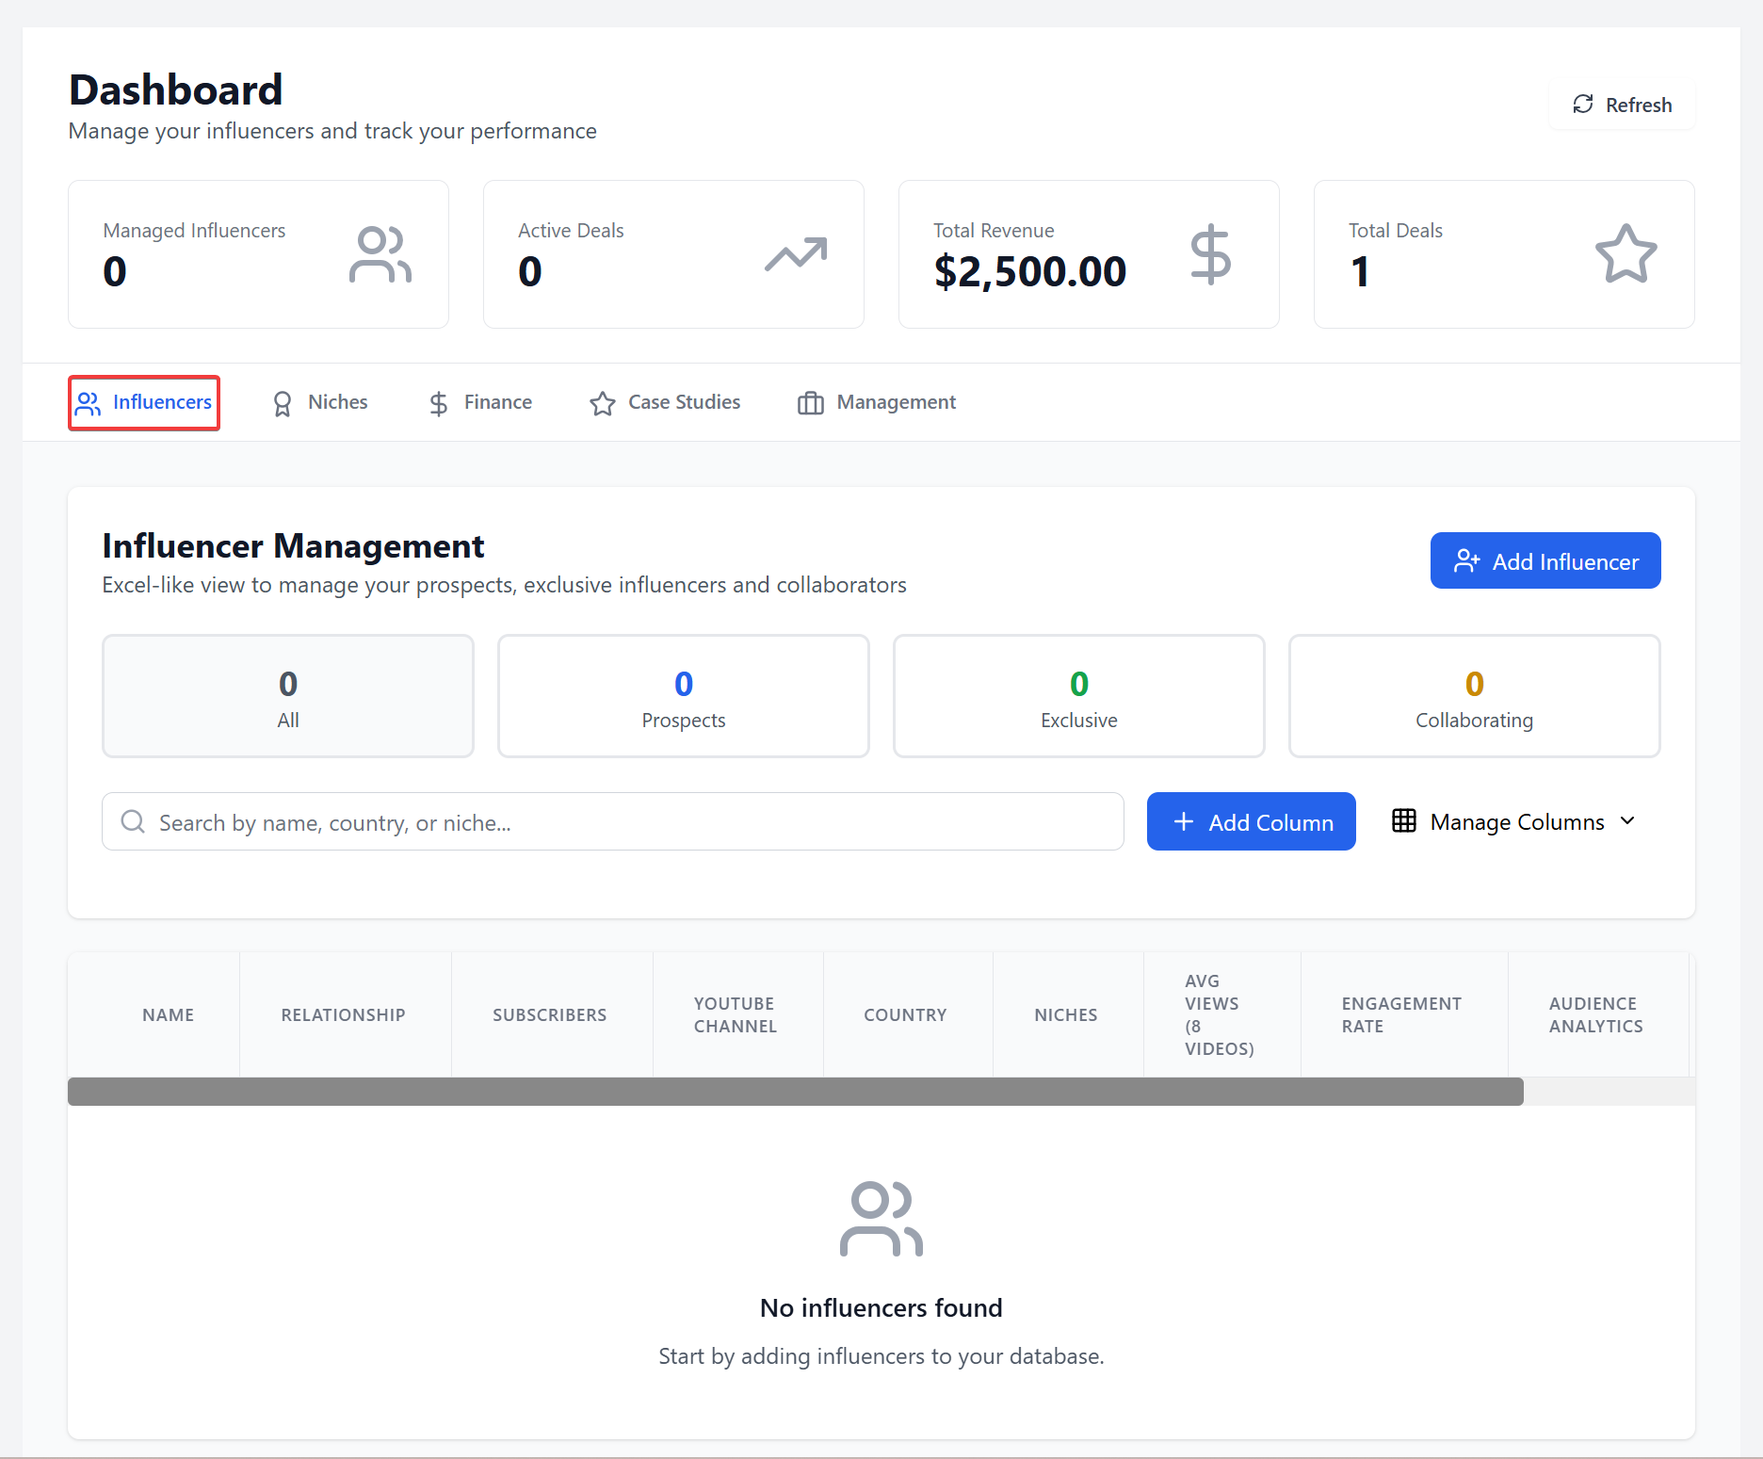Click the Influencer Management heading
Screen dimensions: 1763x1459
click(x=293, y=546)
